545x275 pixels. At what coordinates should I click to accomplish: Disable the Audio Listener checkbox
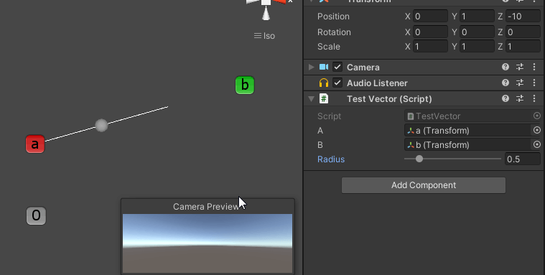pos(337,83)
